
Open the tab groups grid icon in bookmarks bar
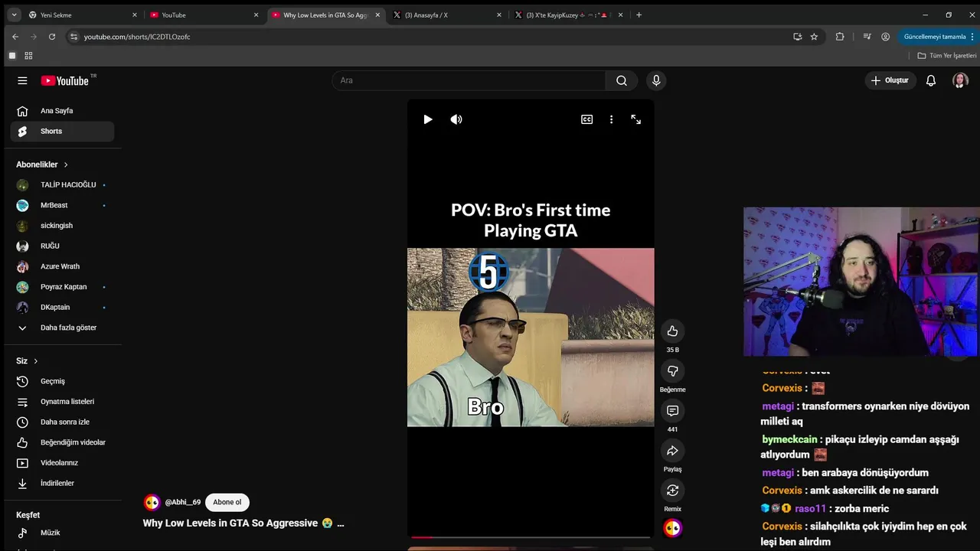28,56
